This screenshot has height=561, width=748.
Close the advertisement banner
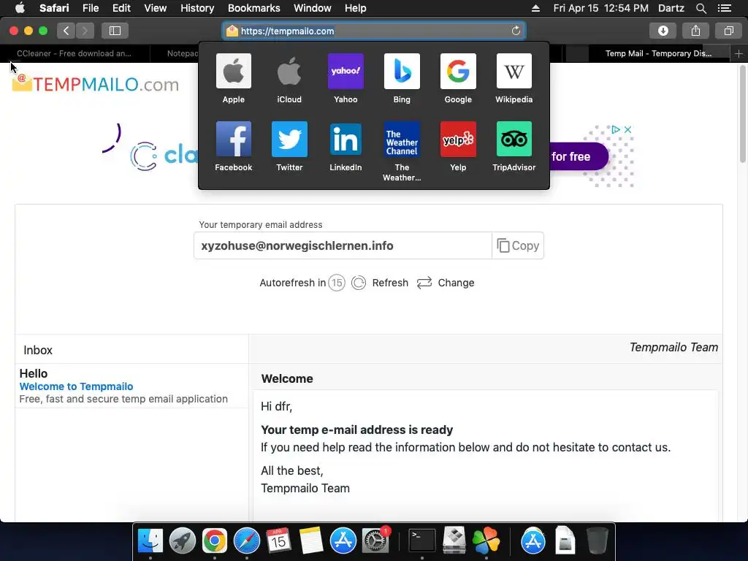(627, 130)
